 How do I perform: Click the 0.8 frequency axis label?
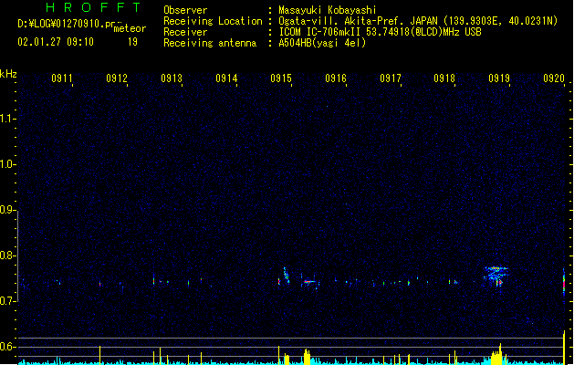point(7,255)
